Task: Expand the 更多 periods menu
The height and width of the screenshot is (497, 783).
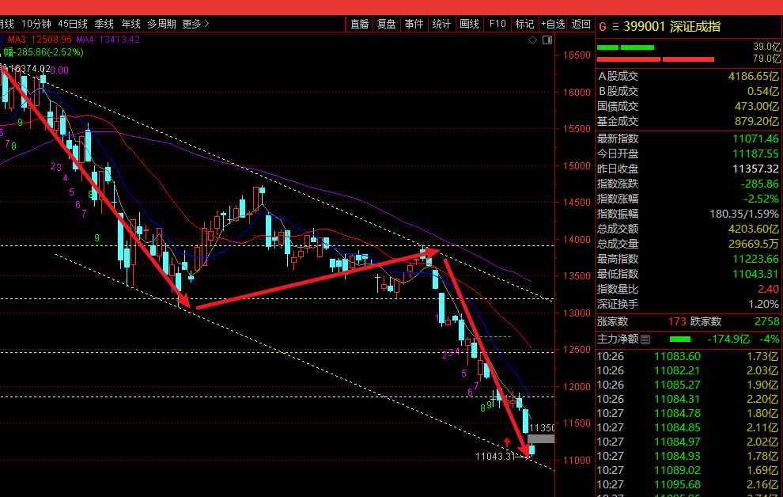Action: pos(195,24)
